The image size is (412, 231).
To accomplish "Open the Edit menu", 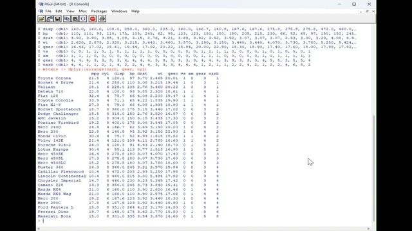I will (59, 12).
